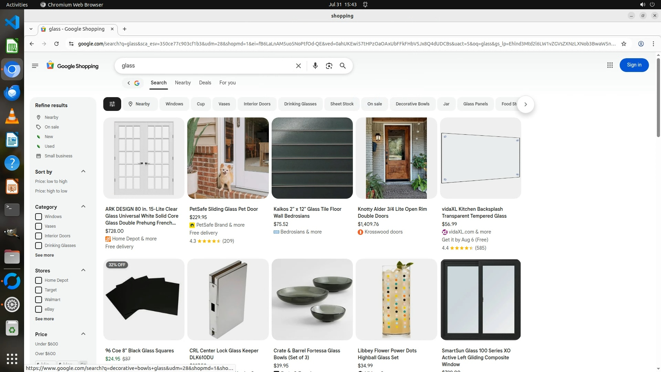Collapse the Category section chevron
This screenshot has width=661, height=372.
click(x=83, y=207)
